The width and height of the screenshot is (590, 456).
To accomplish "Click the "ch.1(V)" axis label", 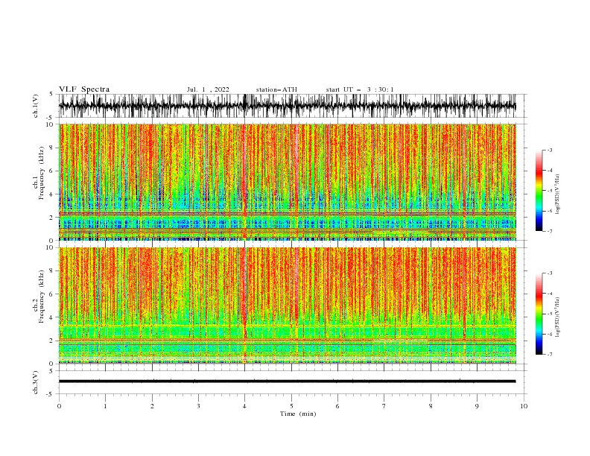I will click(36, 106).
